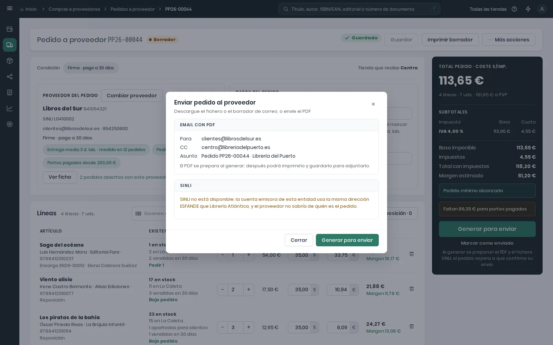This screenshot has height=345, width=553.
Task: Click the home icon beside Inicio
Action: pos(22,9)
